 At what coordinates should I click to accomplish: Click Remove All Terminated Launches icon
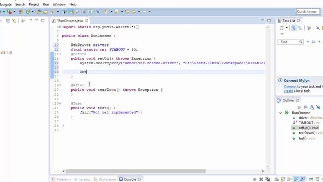tap(267, 179)
